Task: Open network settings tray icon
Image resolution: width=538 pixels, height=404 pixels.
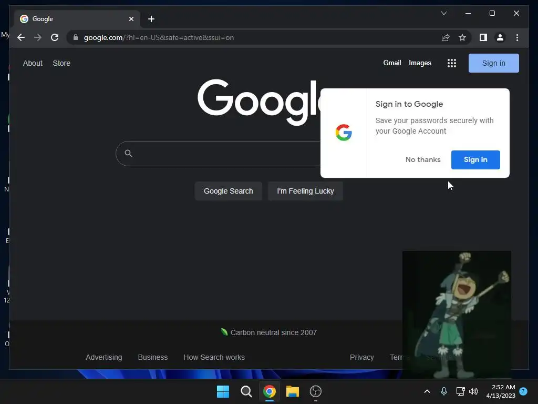Action: point(460,391)
